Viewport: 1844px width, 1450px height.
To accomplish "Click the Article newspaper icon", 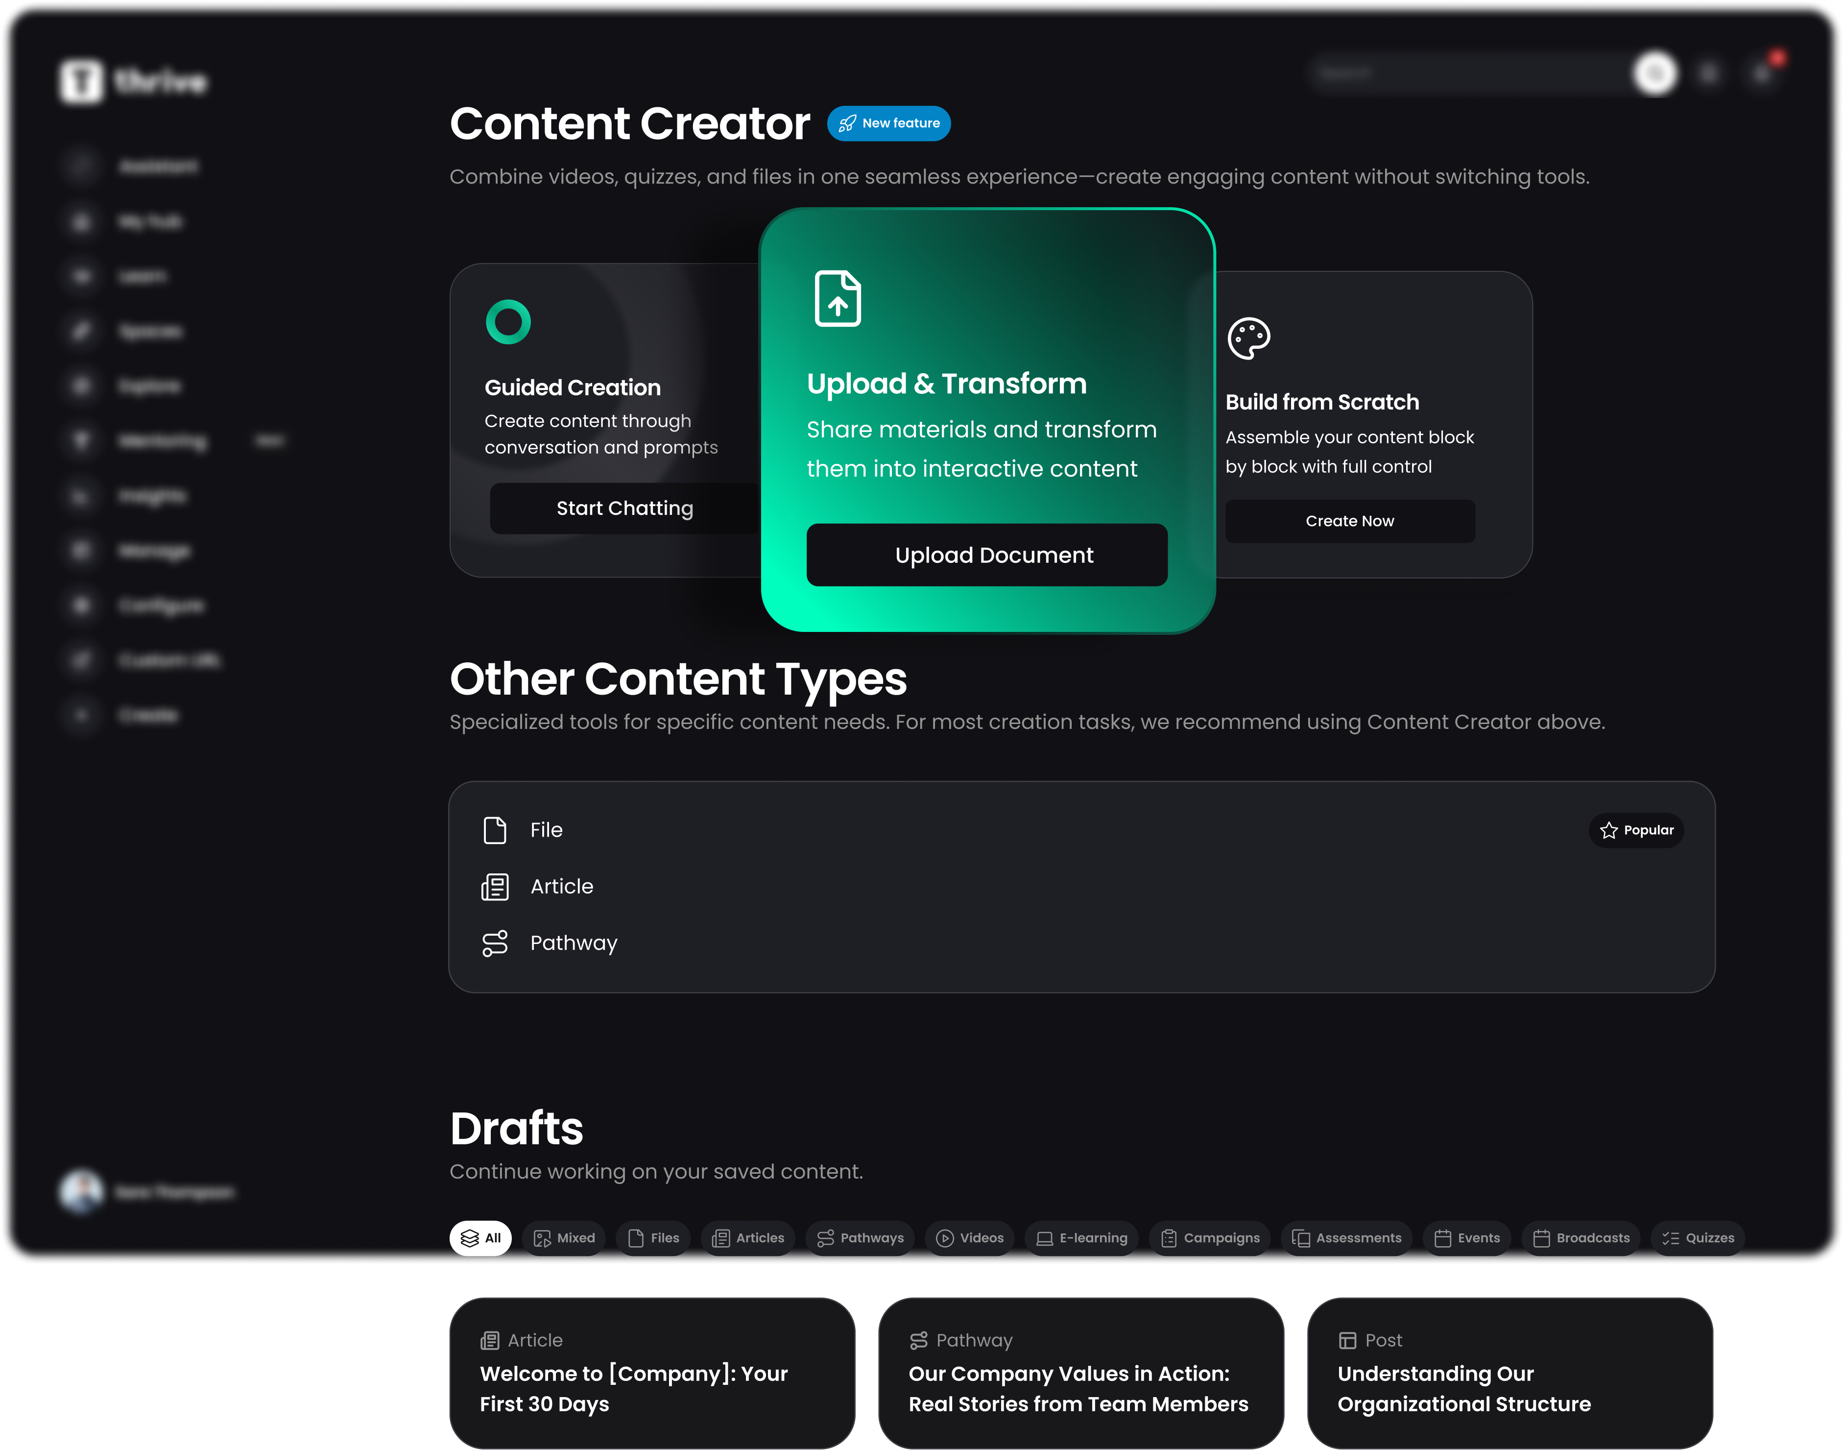I will (495, 887).
